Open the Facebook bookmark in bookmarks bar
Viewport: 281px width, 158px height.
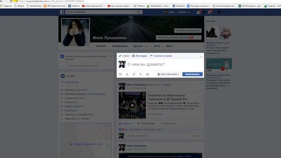(x=179, y=6)
